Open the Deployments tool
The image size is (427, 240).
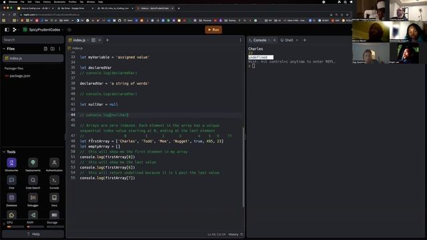tap(33, 165)
